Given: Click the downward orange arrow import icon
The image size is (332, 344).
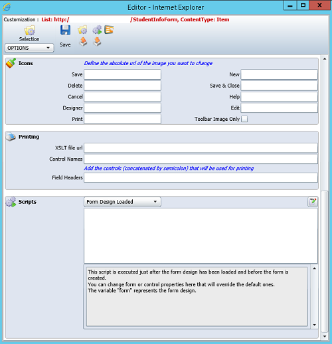Looking at the screenshot, I should pyautogui.click(x=97, y=42).
